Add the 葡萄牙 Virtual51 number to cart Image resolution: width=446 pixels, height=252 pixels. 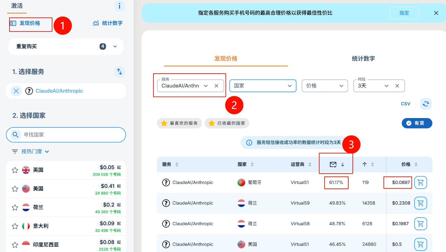[421, 183]
